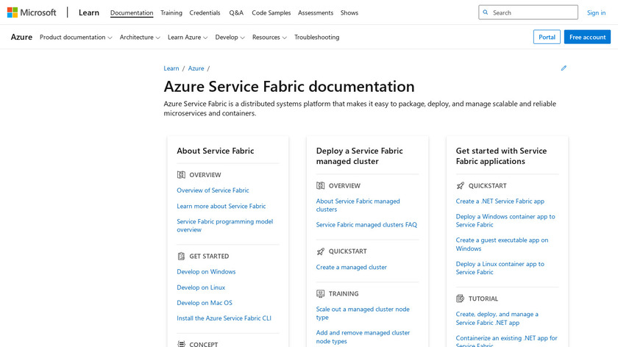Image resolution: width=618 pixels, height=347 pixels.
Task: Open the Develop dropdown
Action: 230,37
